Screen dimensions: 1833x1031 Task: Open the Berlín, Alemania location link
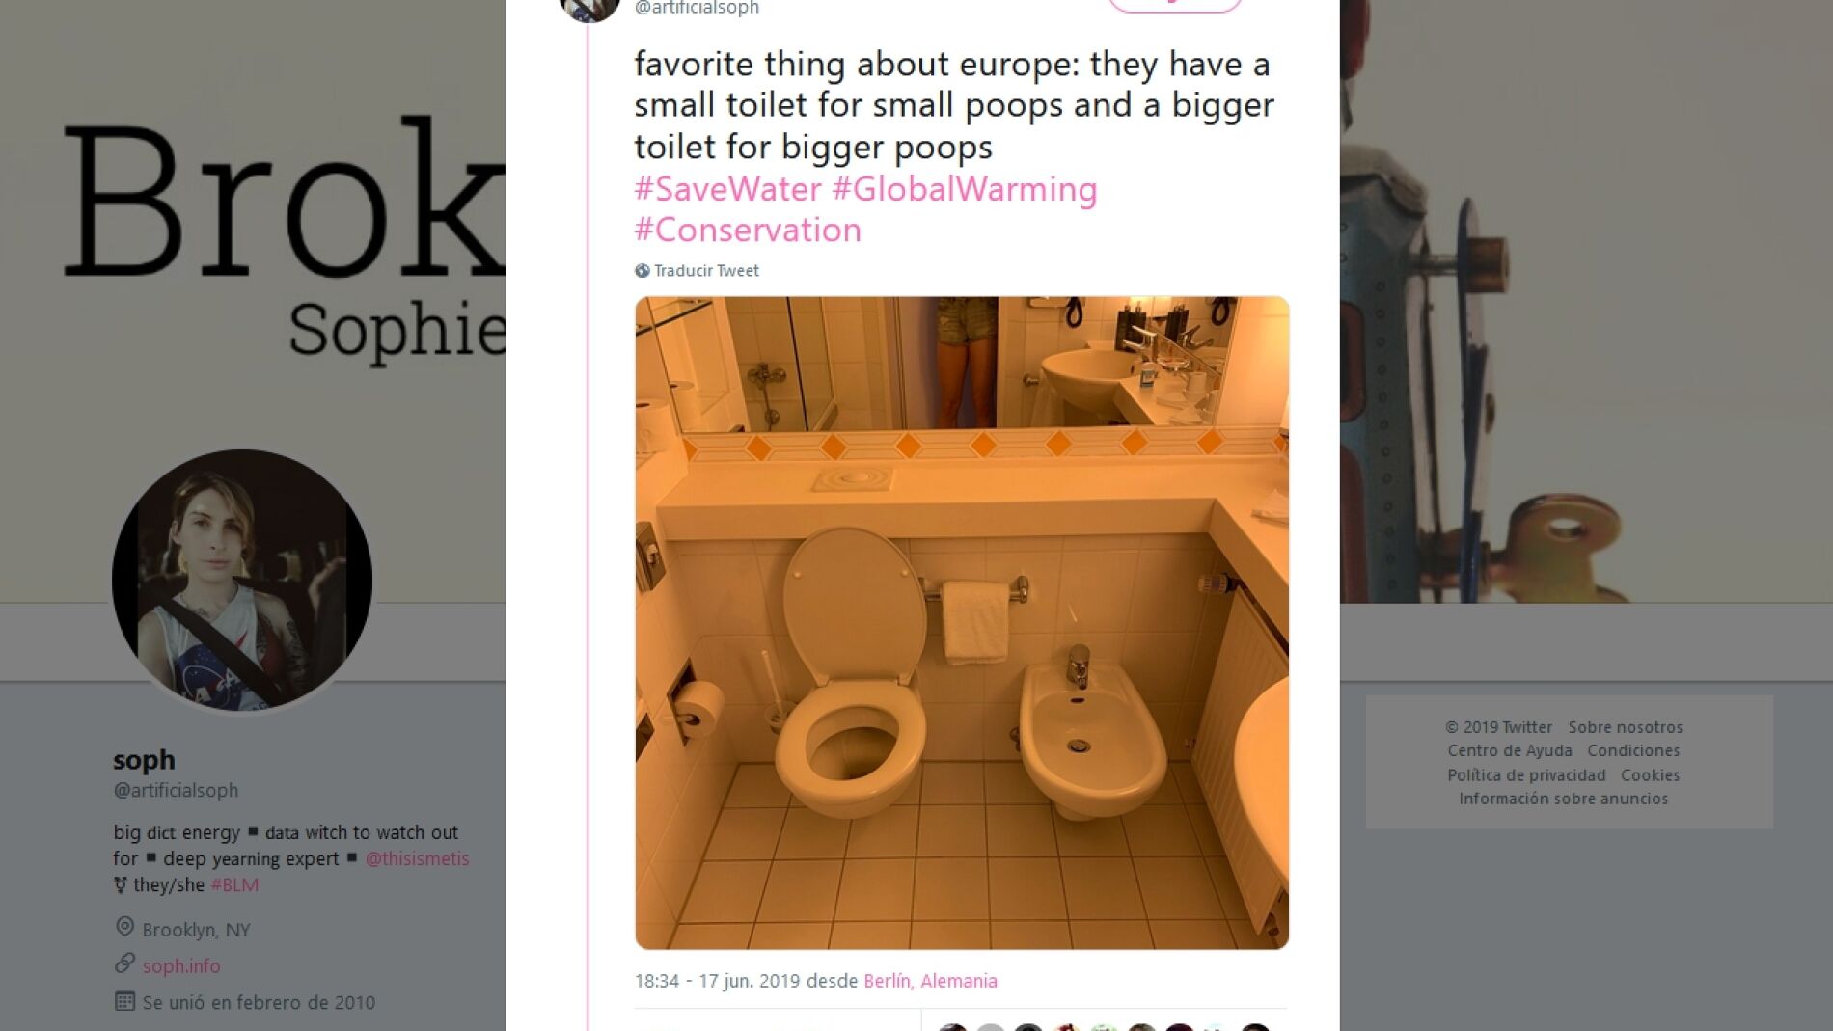[x=930, y=981]
